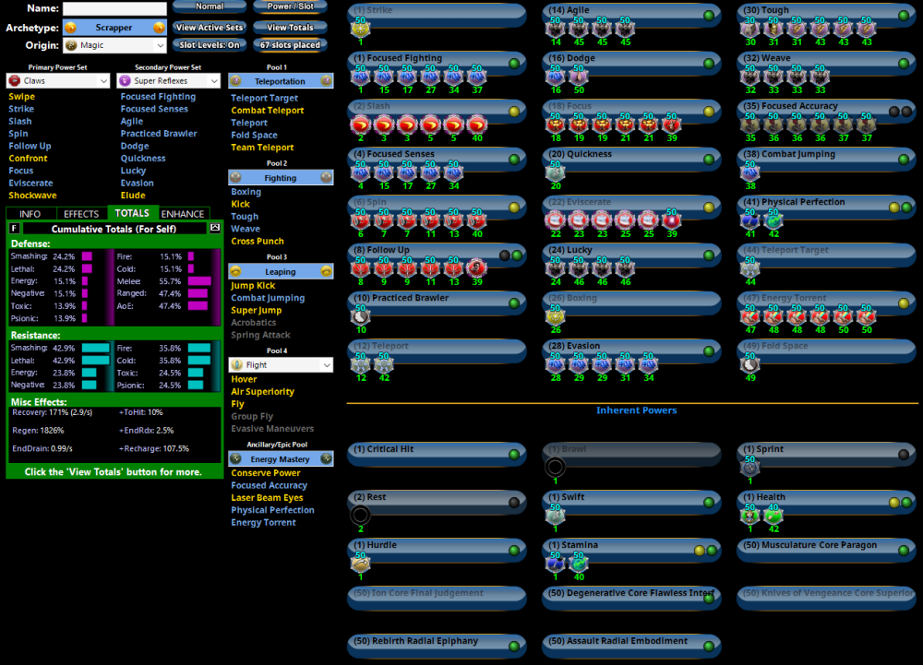Switch to the EFFECTS tab
The height and width of the screenshot is (665, 923).
[81, 214]
